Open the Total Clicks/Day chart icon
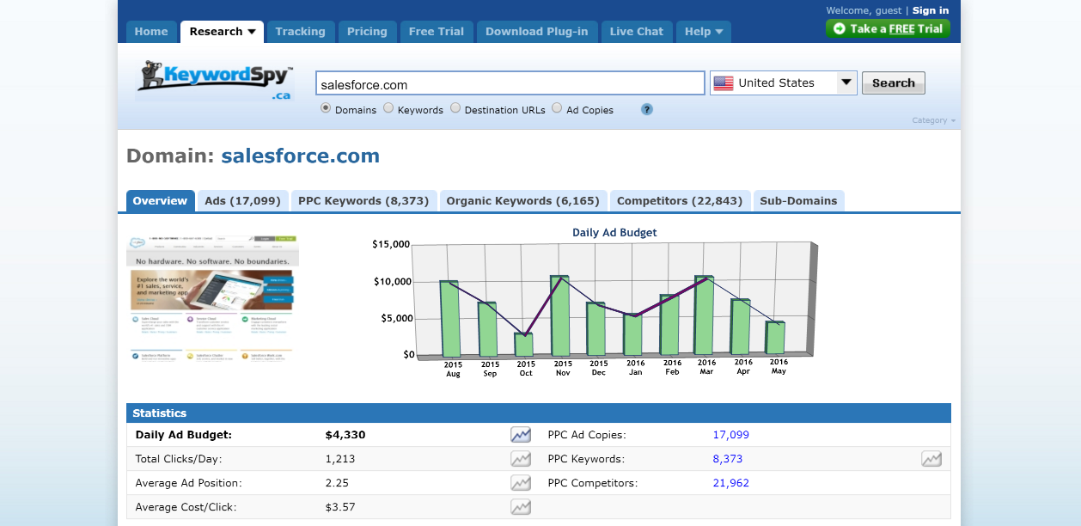This screenshot has height=526, width=1081. click(521, 459)
